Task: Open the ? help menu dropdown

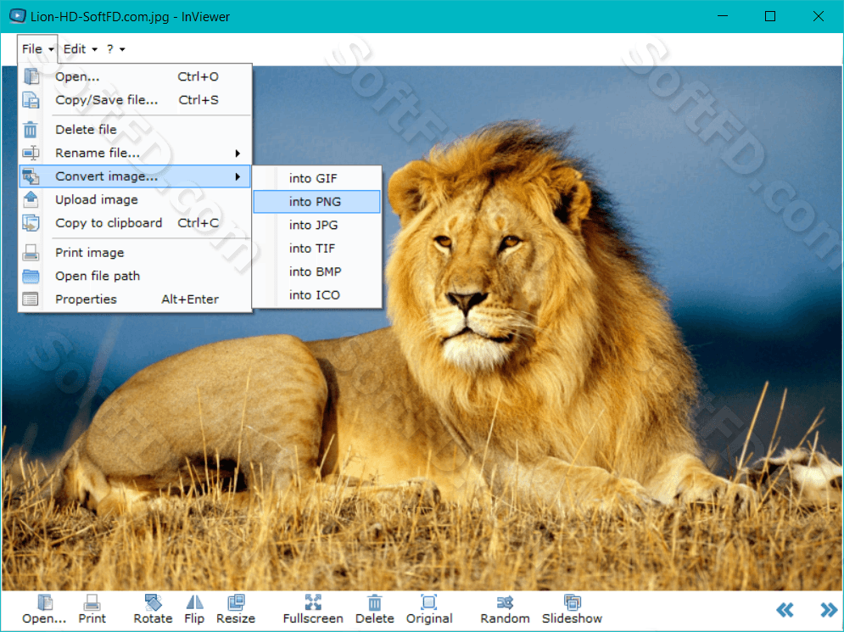Action: [x=115, y=49]
